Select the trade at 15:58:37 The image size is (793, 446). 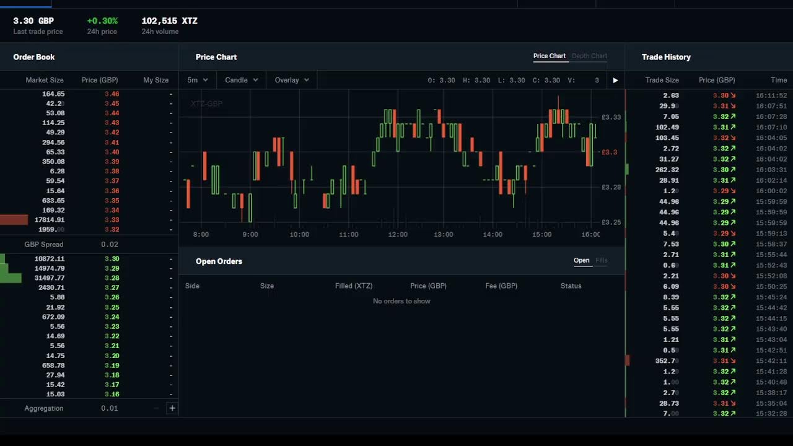pos(709,244)
